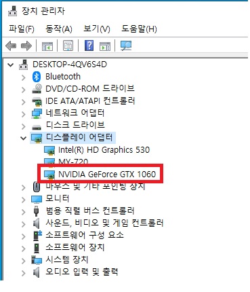Click the 소프트웨어 장치 icon
This screenshot has width=250, height=292.
click(x=36, y=248)
